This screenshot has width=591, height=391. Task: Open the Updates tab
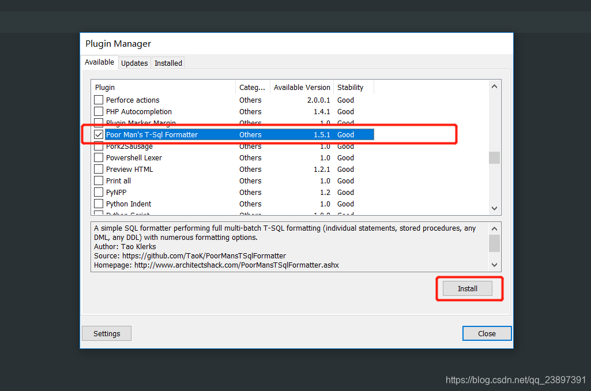point(134,63)
